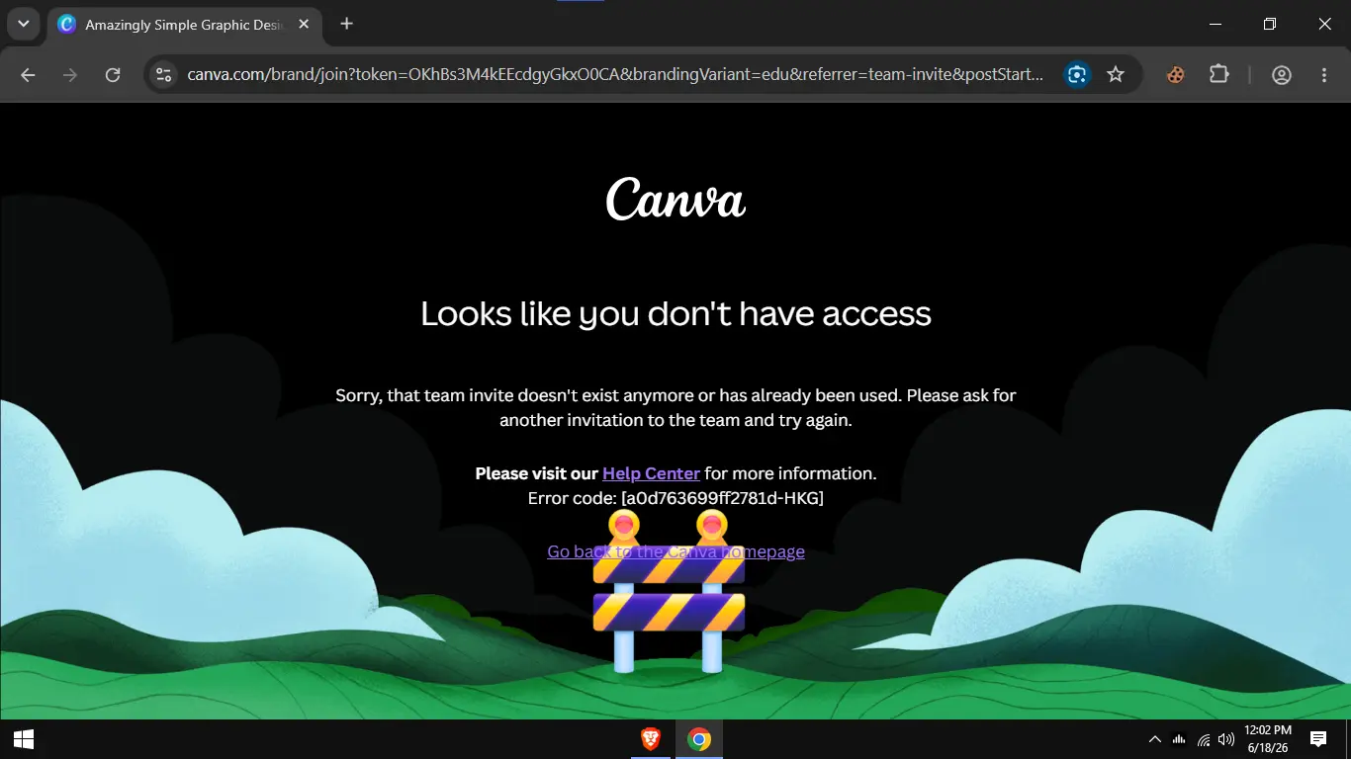Open the cookie extension icon
1351x759 pixels.
click(x=1176, y=74)
